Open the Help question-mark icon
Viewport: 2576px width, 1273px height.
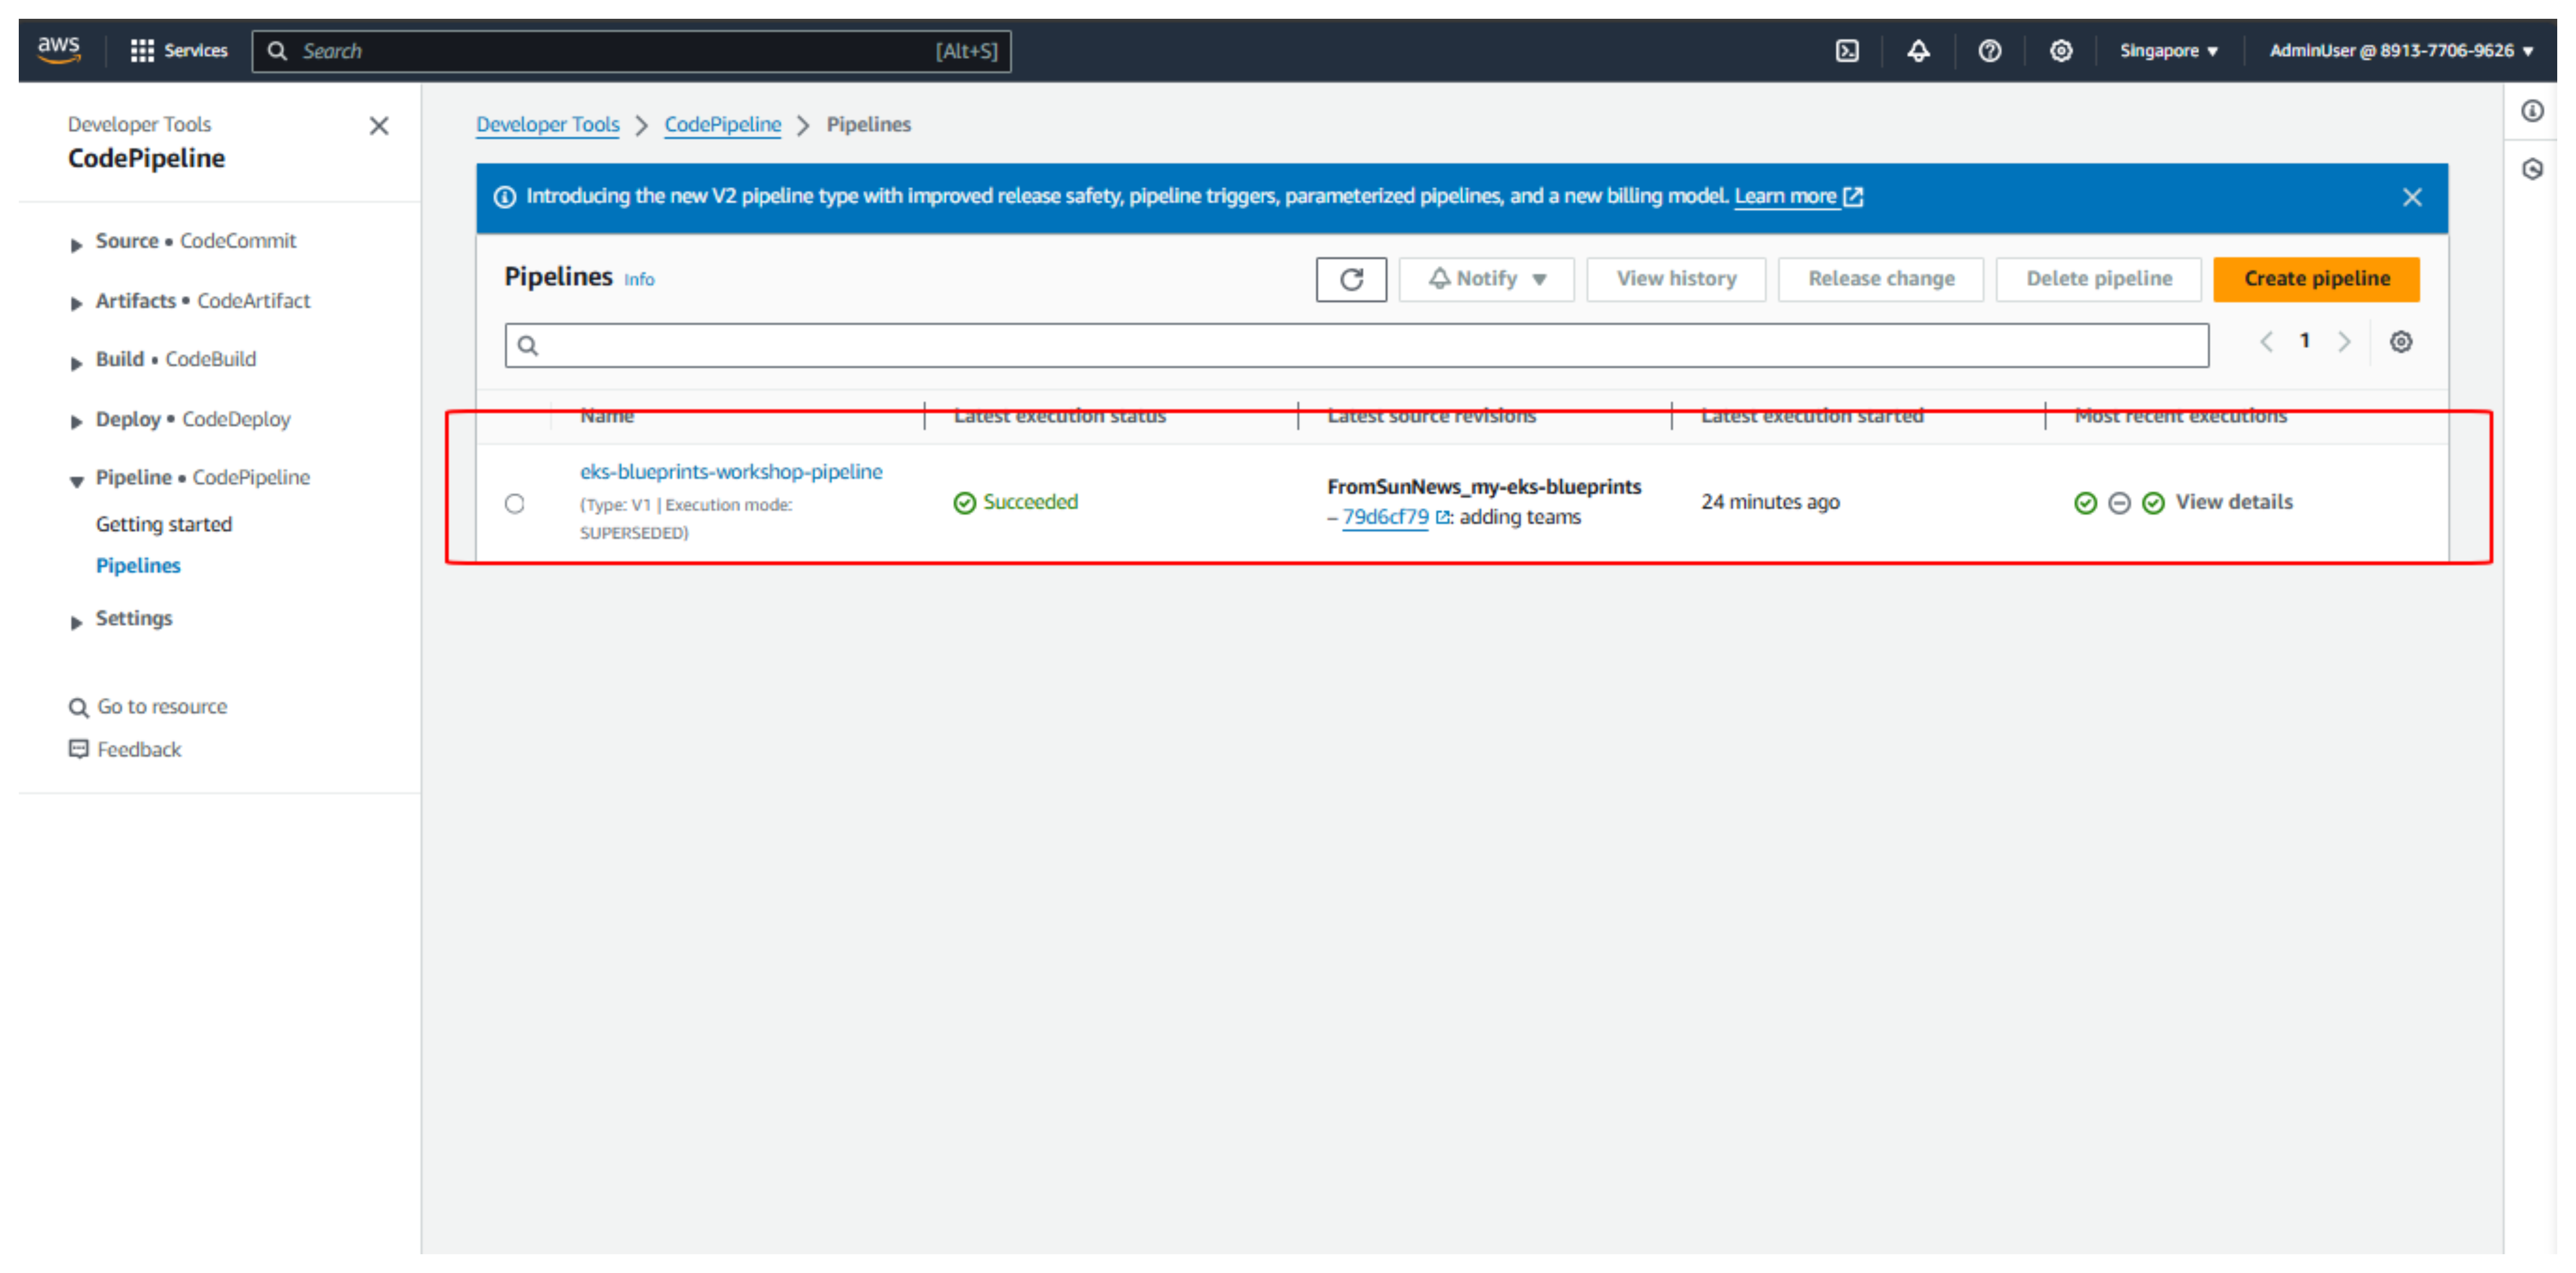(1990, 50)
